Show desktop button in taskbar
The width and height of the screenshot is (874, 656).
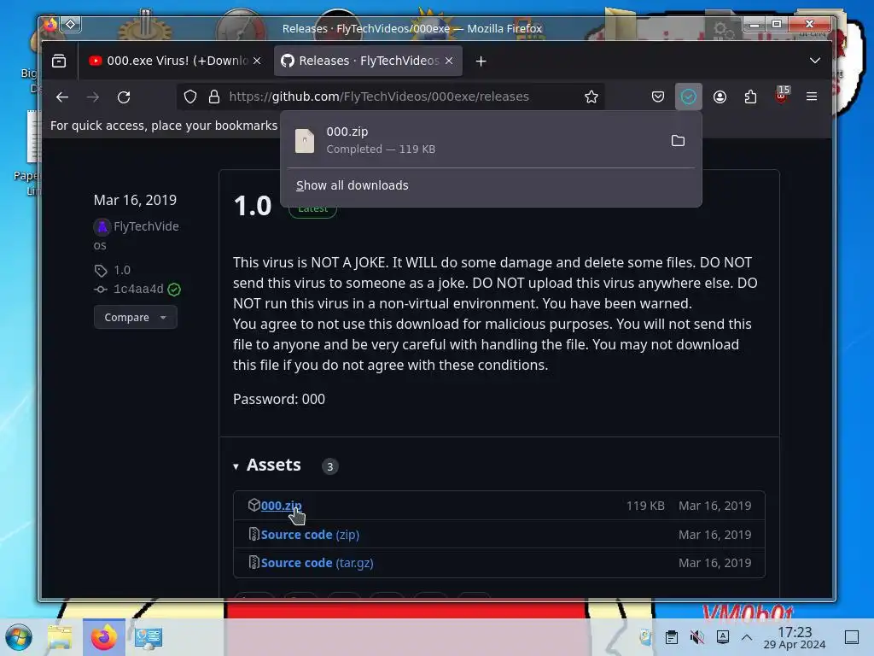pos(852,637)
